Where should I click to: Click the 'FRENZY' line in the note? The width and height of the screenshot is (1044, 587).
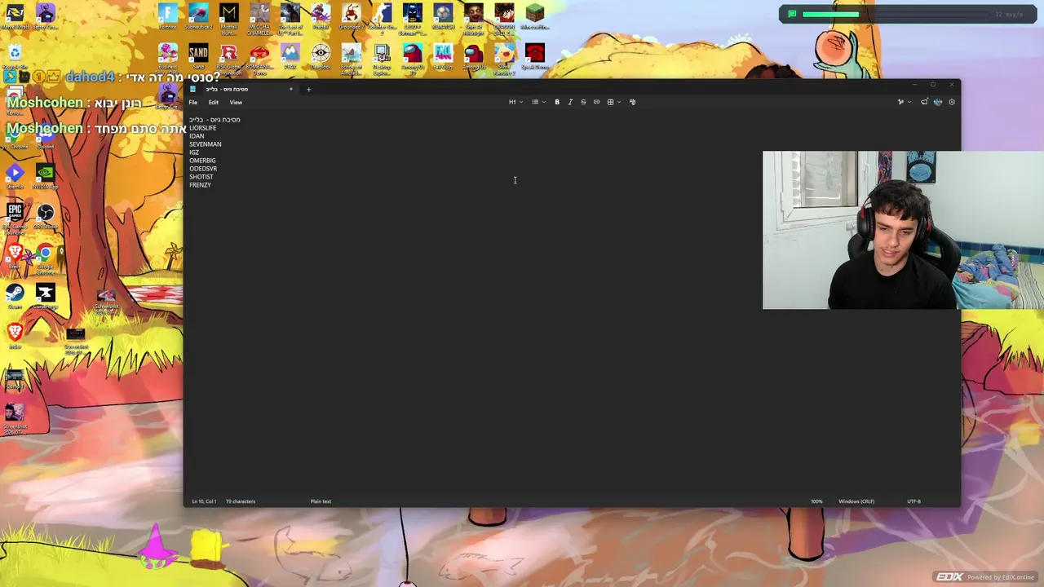200,185
